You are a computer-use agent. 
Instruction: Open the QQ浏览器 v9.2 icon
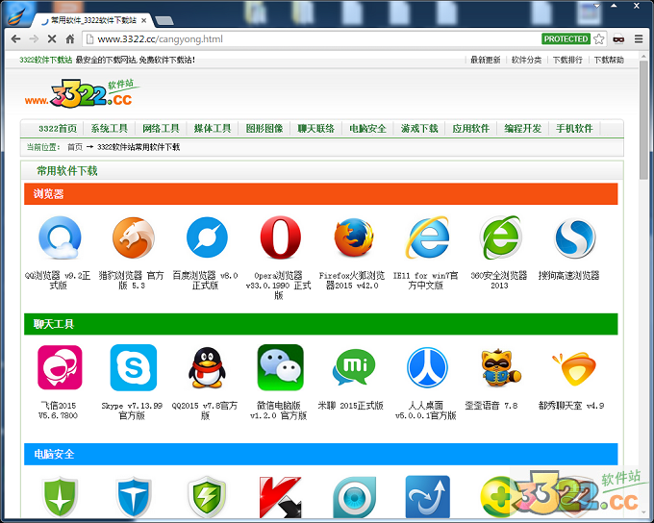[x=60, y=237]
